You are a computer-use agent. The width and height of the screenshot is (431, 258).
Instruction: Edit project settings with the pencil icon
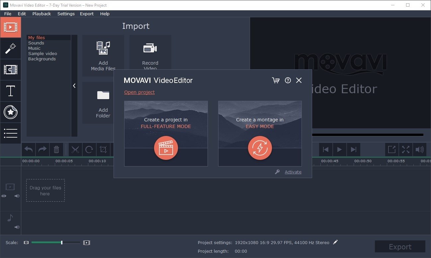point(335,242)
